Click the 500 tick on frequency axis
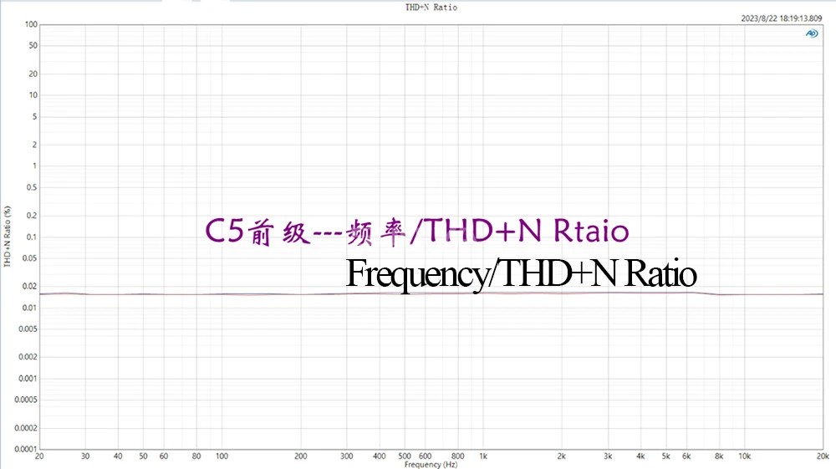836x469 pixels. point(404,456)
